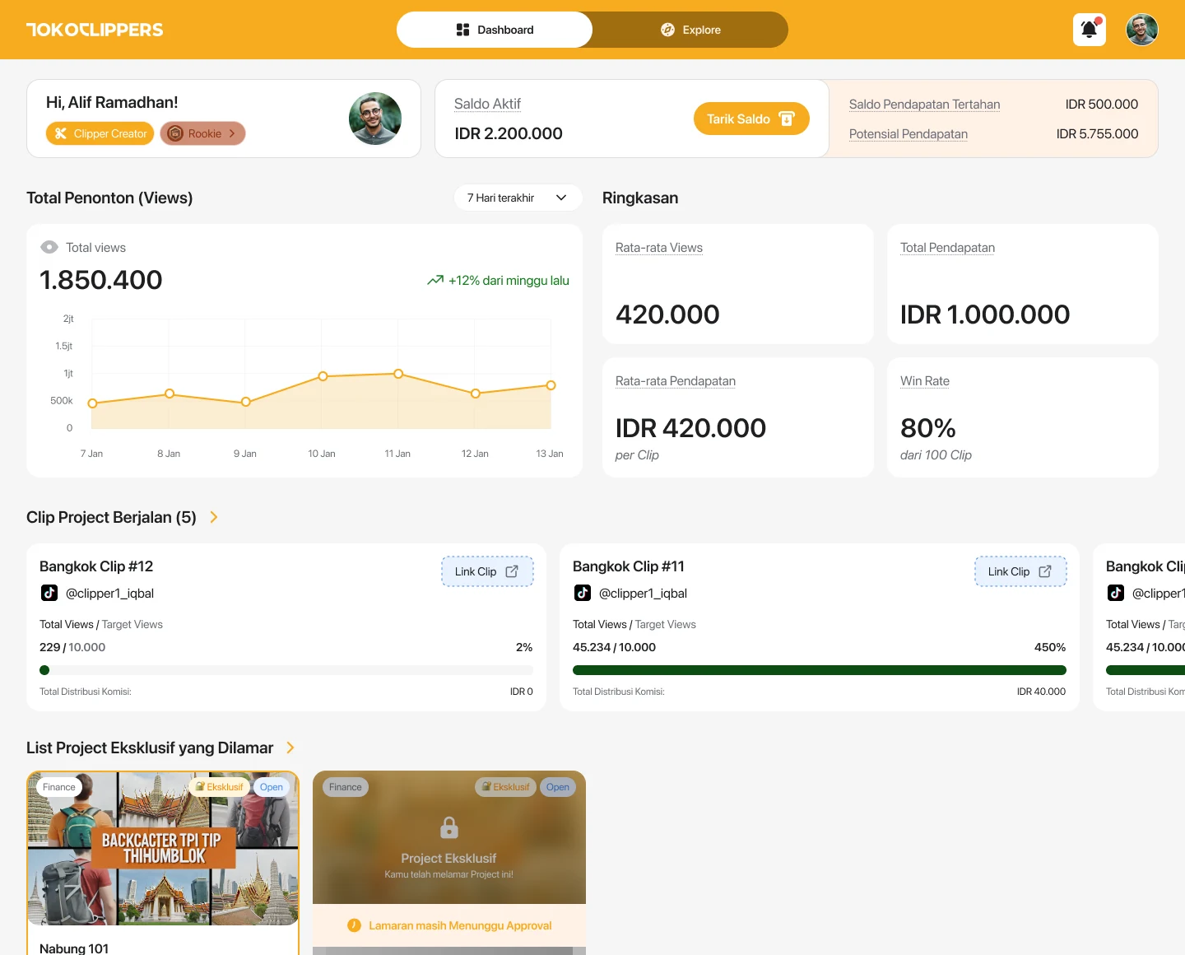Click the lock icon on Project Eksklusif card

[x=449, y=827]
